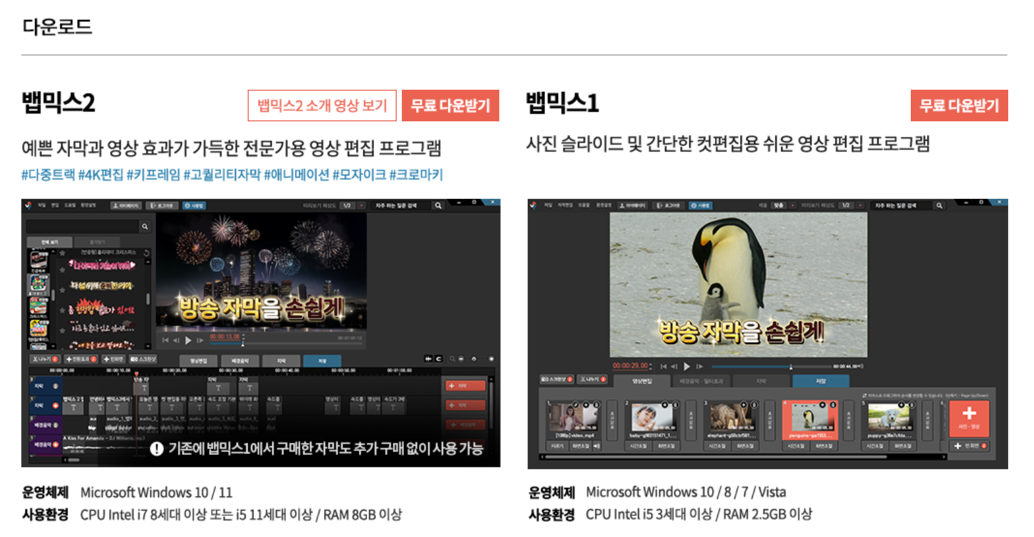The height and width of the screenshot is (537, 1034).
Task: Click the sound icon under video.mp4 clip
Action: 597,446
